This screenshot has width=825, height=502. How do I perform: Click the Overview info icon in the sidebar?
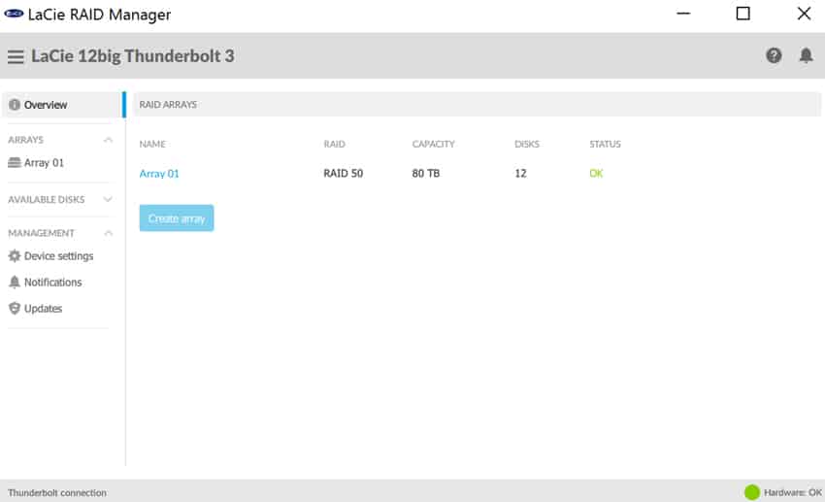click(15, 105)
